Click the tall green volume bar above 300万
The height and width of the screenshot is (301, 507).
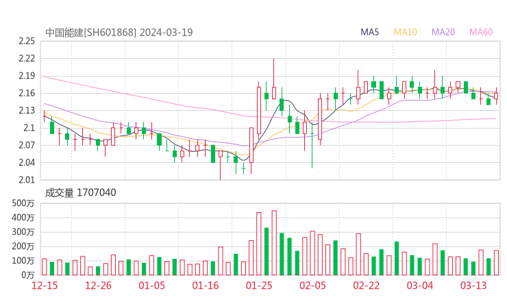[x=267, y=252]
